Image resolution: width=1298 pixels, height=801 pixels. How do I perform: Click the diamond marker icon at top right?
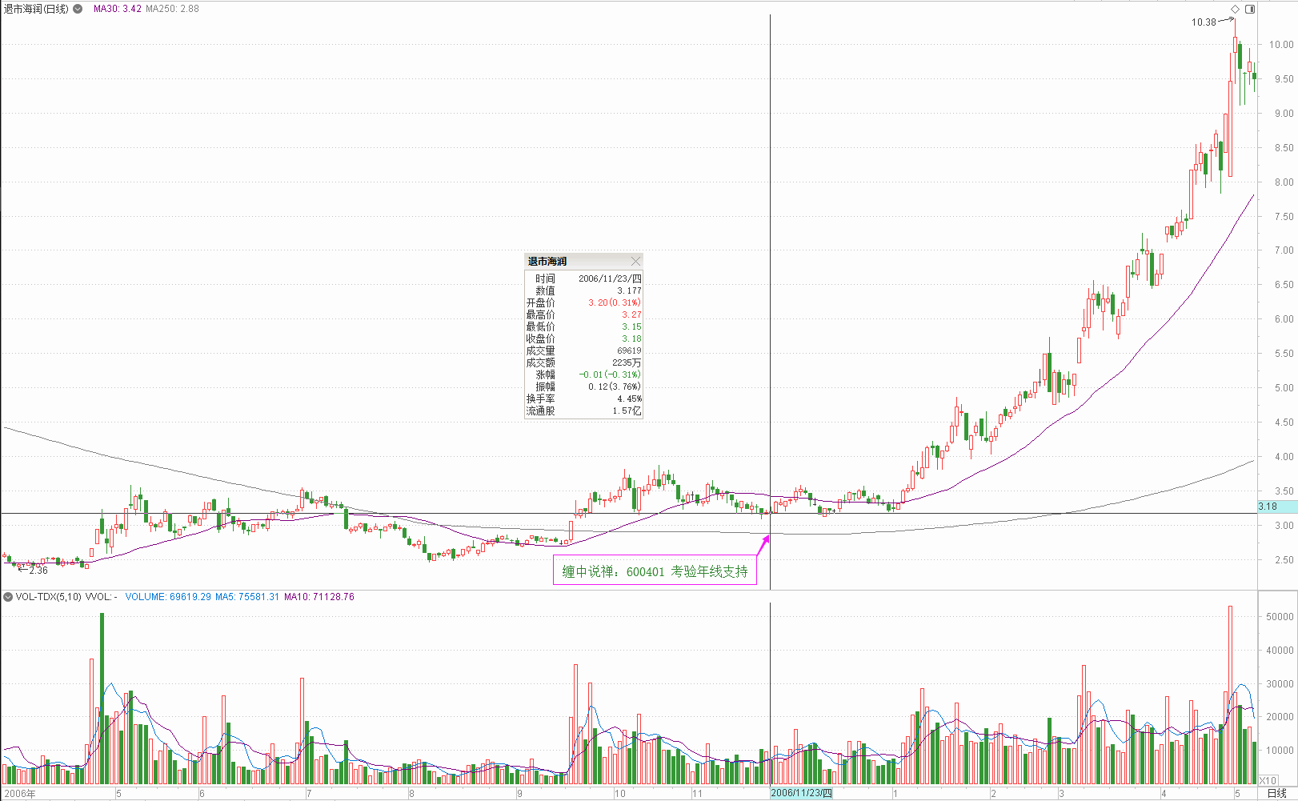(x=1235, y=9)
